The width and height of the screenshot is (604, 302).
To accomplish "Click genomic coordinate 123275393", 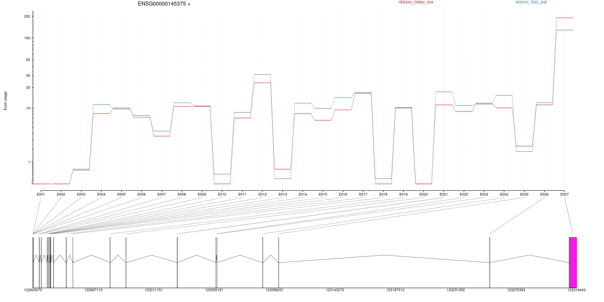I will [516, 290].
